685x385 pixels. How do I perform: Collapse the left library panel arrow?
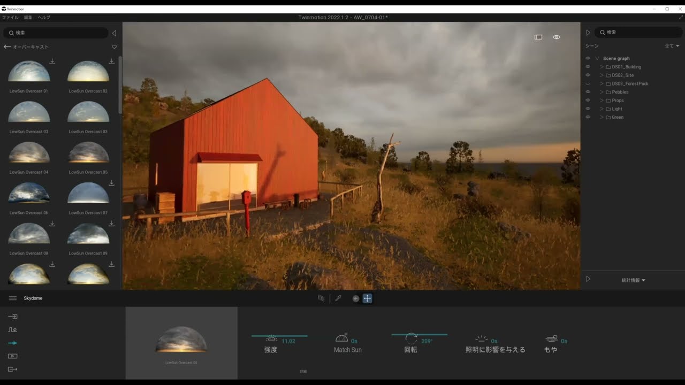pyautogui.click(x=114, y=33)
